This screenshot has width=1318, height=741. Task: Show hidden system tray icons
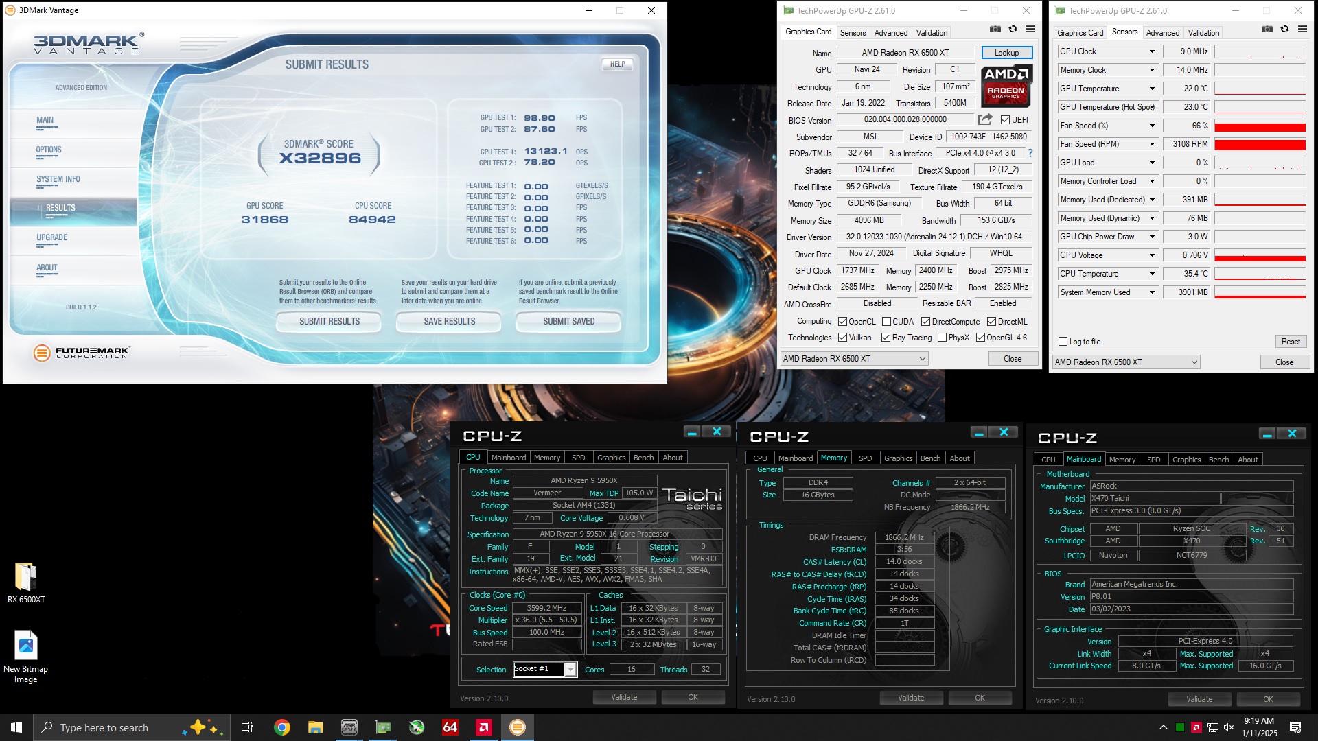[x=1163, y=727]
